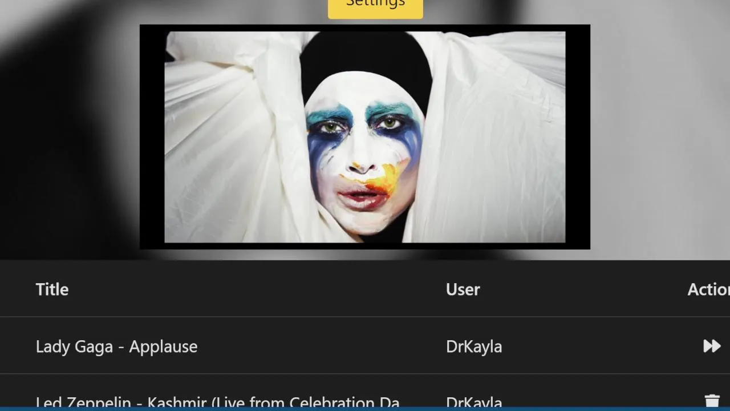Open the yellow Settings button

click(375, 8)
